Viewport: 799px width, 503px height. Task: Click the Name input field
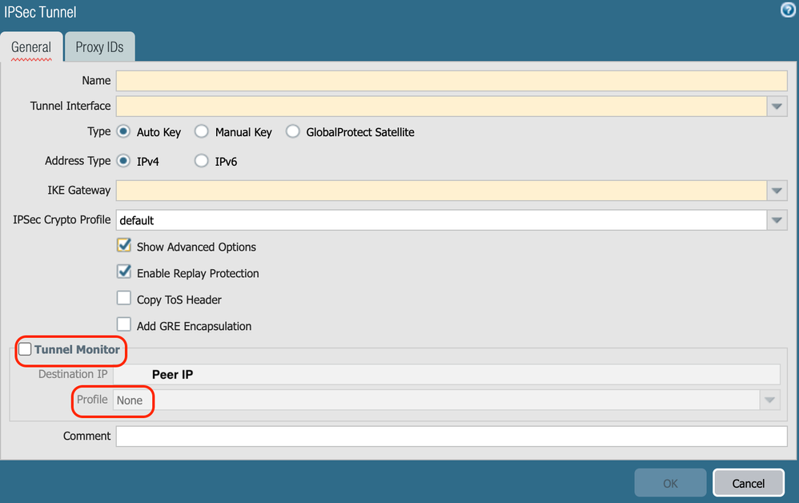click(x=452, y=81)
